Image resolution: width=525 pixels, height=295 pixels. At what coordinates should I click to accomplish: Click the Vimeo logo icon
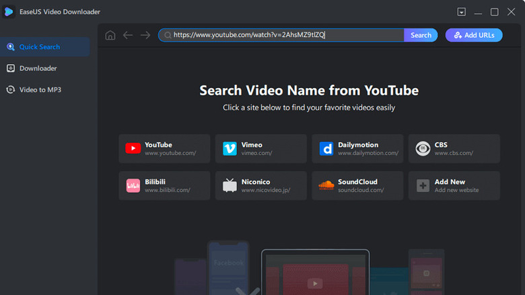pos(230,149)
